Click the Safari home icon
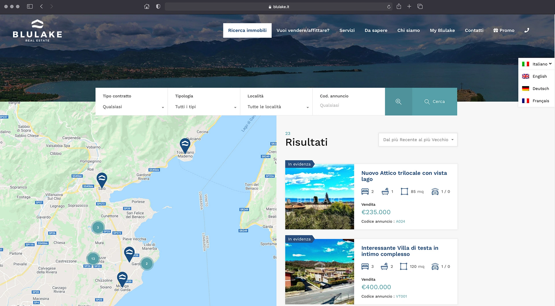The height and width of the screenshot is (306, 555). point(147,6)
